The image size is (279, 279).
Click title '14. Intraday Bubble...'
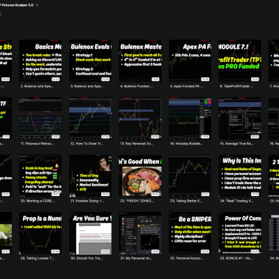pos(186,144)
